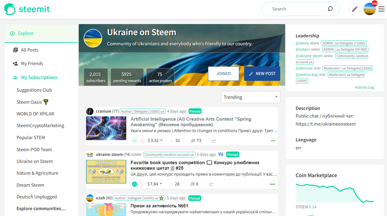Click the magnifier search icon
The width and height of the screenshot is (387, 216).
pos(330,9)
